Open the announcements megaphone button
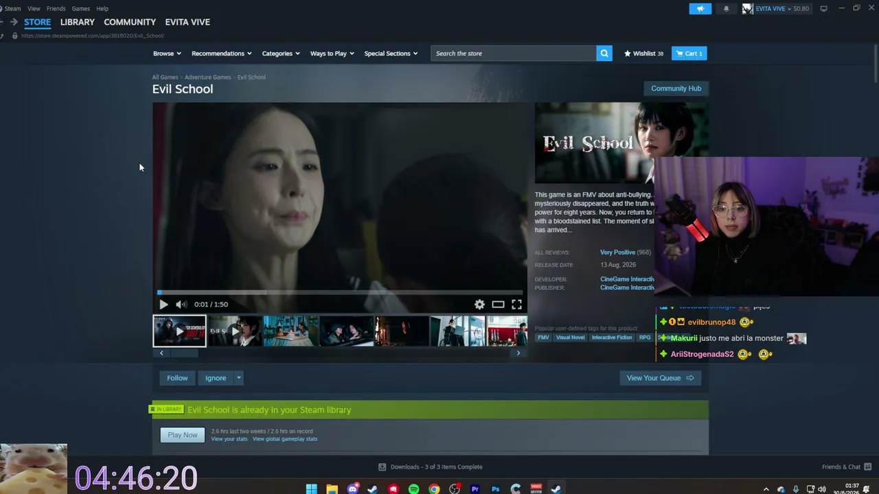 700,9
